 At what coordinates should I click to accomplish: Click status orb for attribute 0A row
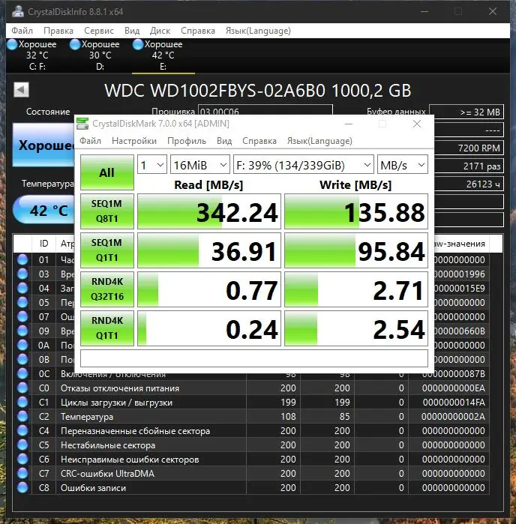coord(22,346)
